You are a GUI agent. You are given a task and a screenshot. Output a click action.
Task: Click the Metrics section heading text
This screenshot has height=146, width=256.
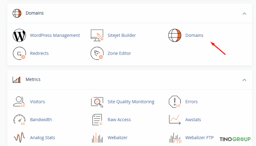pos(33,79)
